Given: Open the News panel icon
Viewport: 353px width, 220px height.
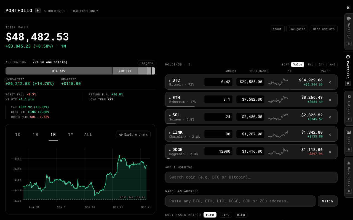Looking at the screenshot, I should coord(349,132).
